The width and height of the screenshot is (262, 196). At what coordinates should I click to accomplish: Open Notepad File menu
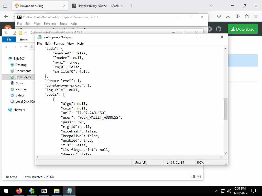39,43
